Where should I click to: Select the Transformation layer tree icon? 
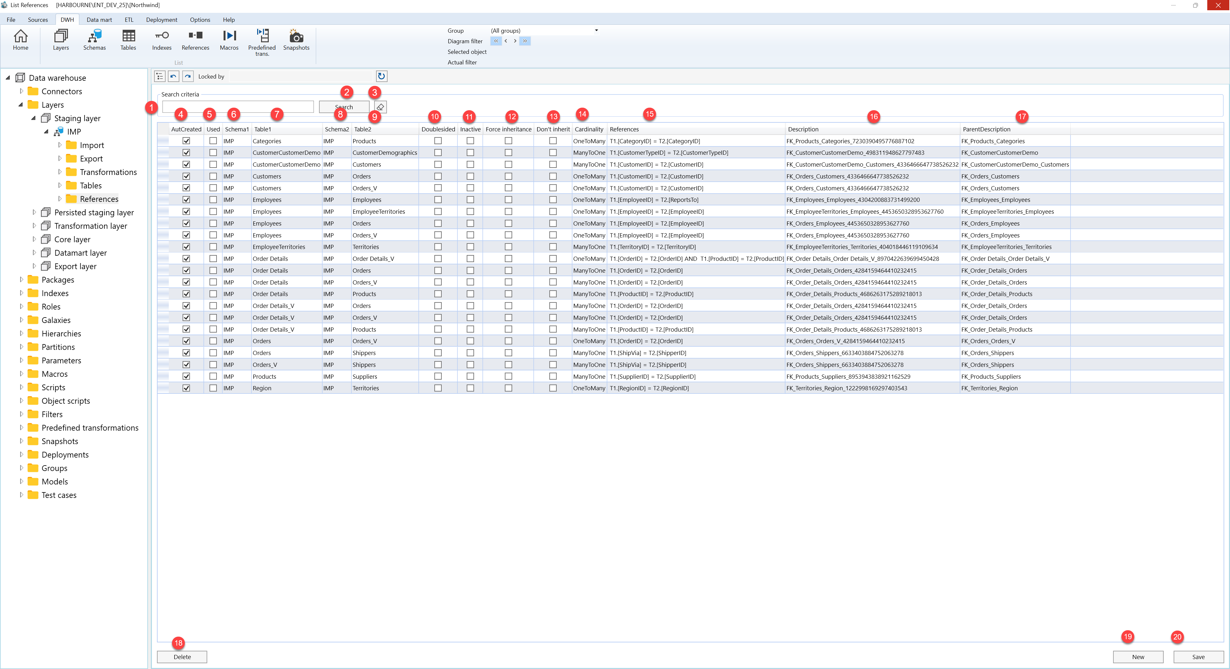(x=46, y=226)
